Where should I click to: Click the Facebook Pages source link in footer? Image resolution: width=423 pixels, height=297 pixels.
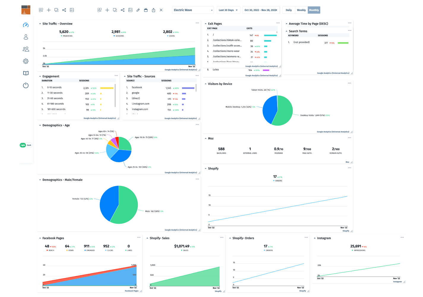click(x=132, y=291)
